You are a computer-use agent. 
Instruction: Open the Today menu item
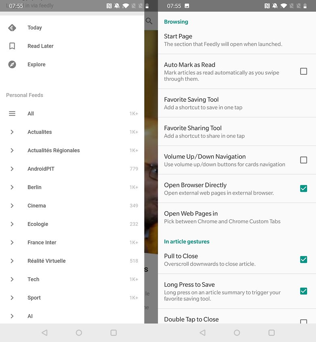tap(72, 28)
